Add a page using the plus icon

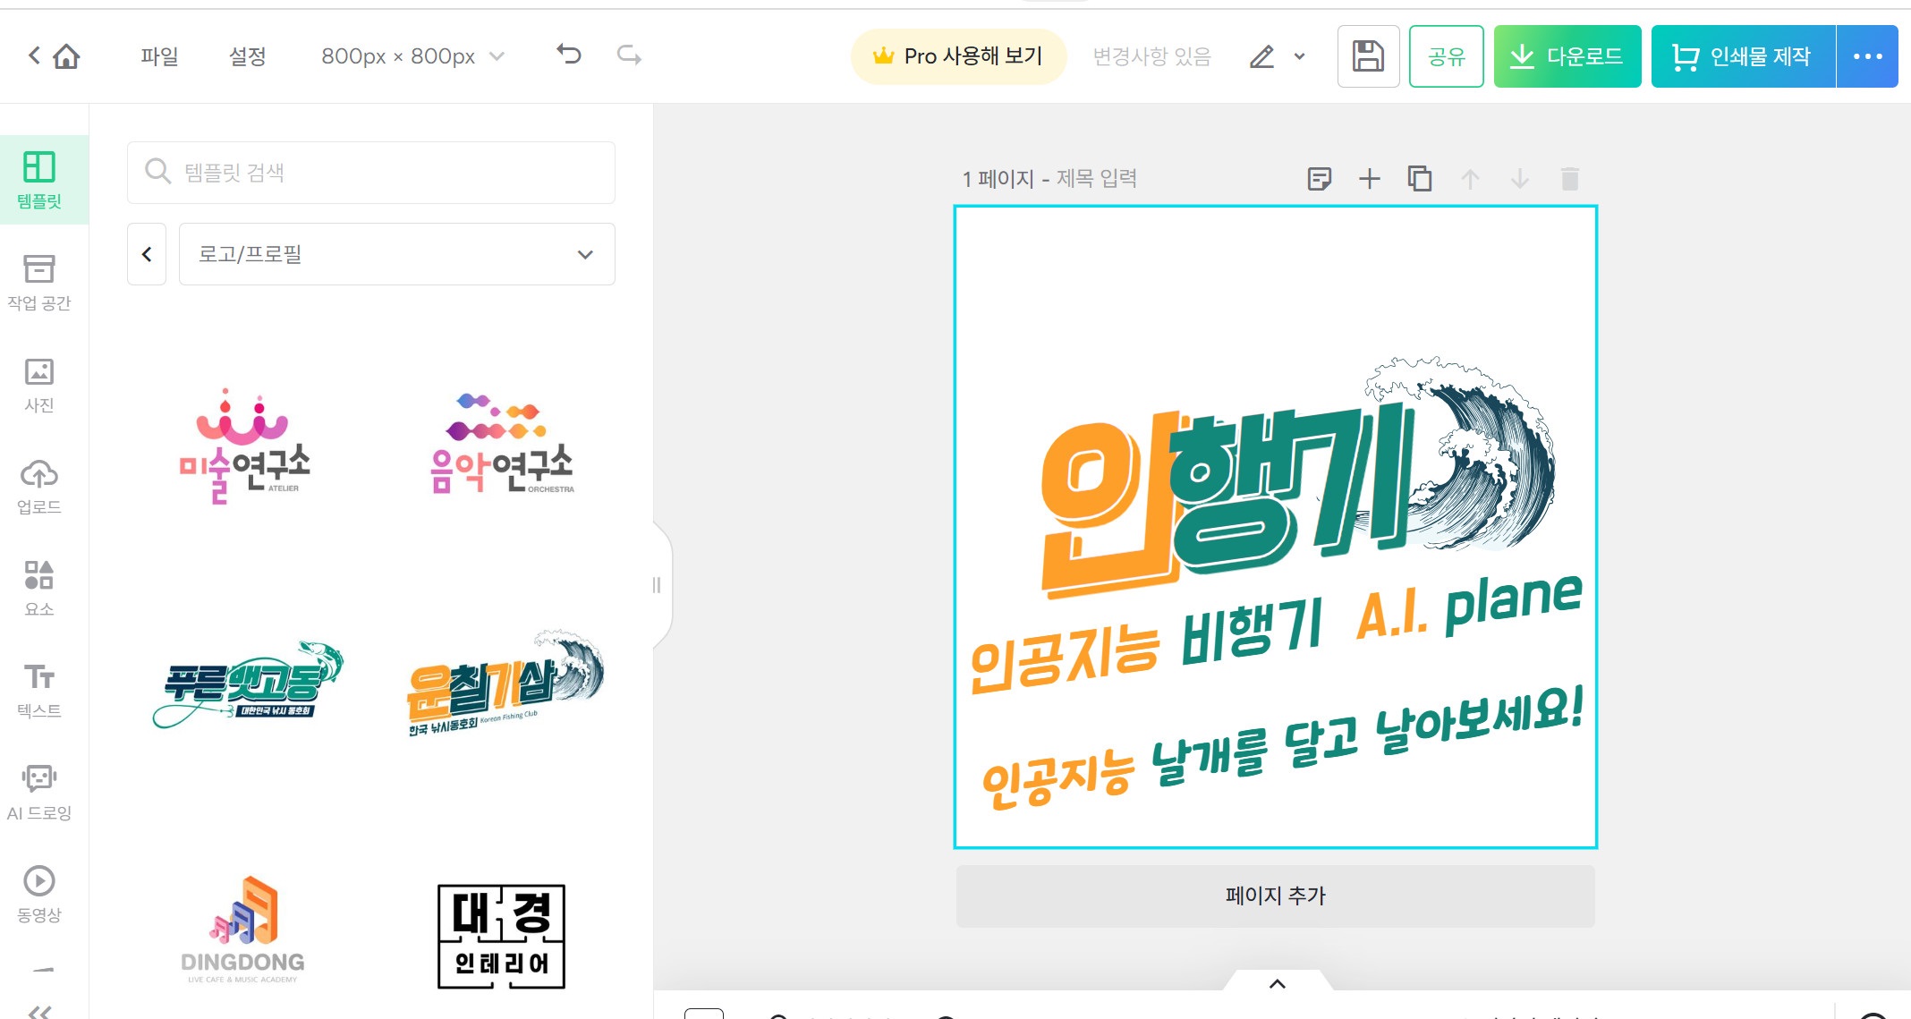[x=1370, y=179]
